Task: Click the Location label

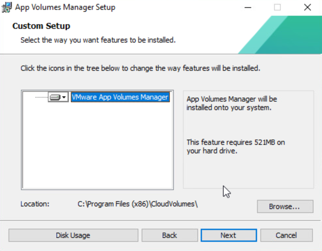Action: coord(35,204)
